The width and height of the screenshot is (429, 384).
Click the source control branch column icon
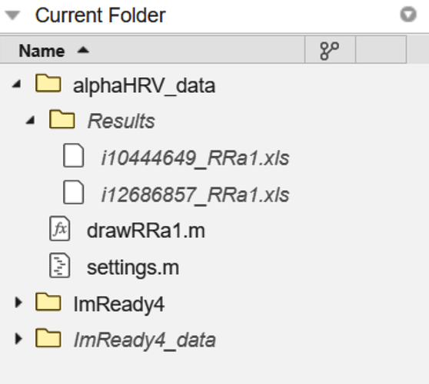click(x=330, y=51)
